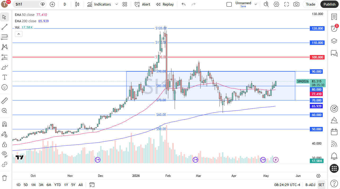The height and width of the screenshot is (189, 340).
Task: Select the Text annotation tool
Action: [5, 77]
